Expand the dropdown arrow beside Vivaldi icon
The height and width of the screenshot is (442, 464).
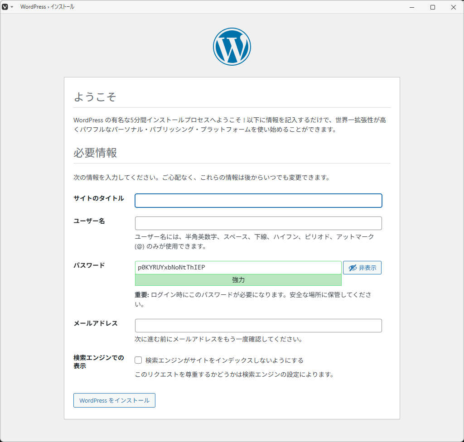[12, 7]
